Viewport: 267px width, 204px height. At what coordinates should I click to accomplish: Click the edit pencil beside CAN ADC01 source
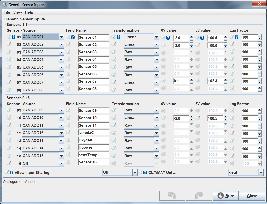pyautogui.click(x=9, y=37)
